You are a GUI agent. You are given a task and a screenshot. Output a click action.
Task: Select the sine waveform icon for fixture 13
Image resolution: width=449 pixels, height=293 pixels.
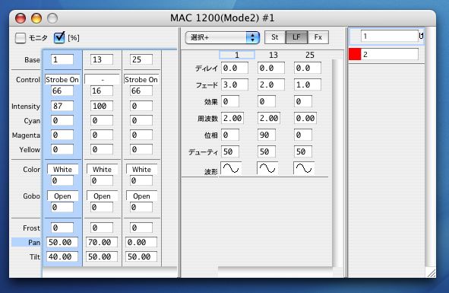coord(267,168)
